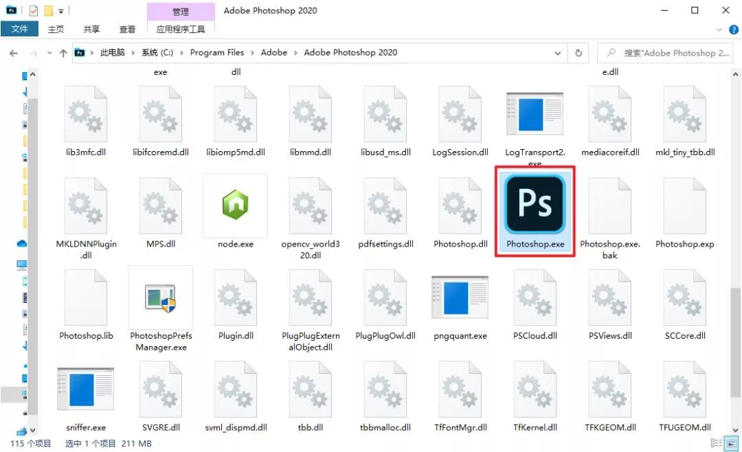Select the libusd_ms.dll file icon
The image size is (742, 452).
click(385, 113)
